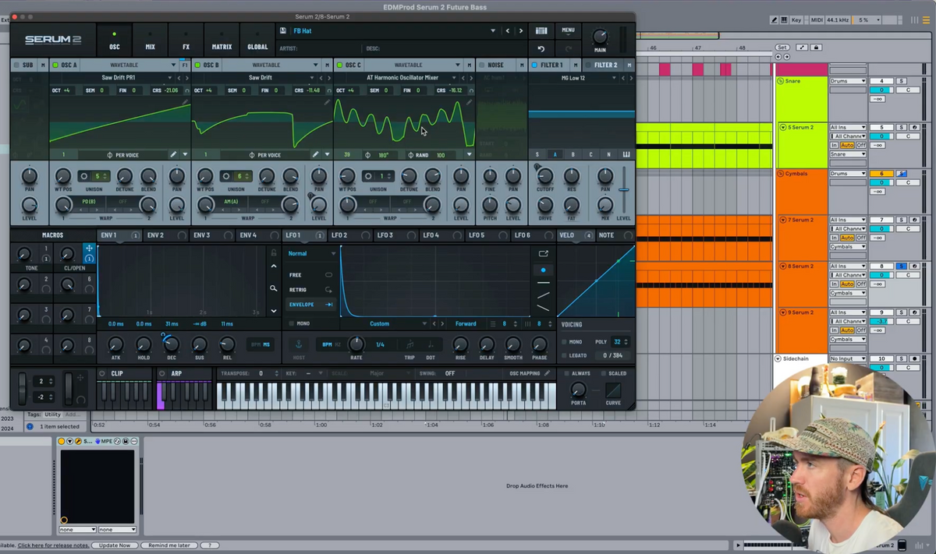Enable voicing MONO checkbox
The width and height of the screenshot is (936, 554).
coord(564,342)
